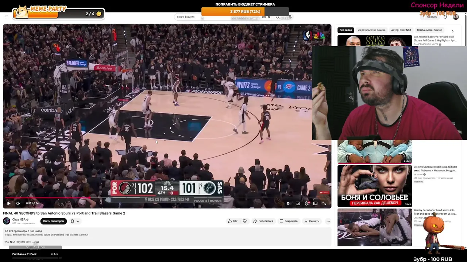Viewport: 467px width, 262px height.
Task: Select the Автор: Chaz NBA chip
Action: pos(401,30)
